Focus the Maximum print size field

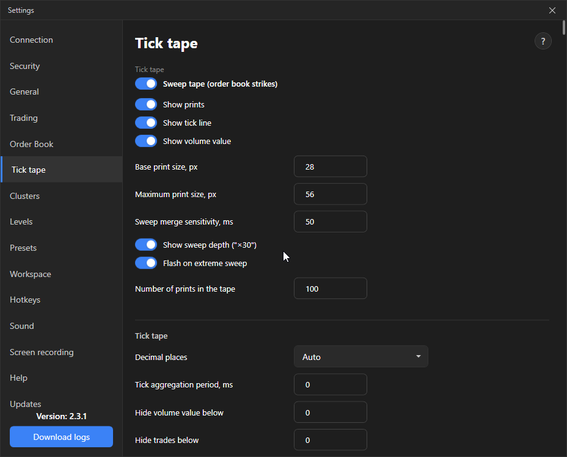(331, 194)
